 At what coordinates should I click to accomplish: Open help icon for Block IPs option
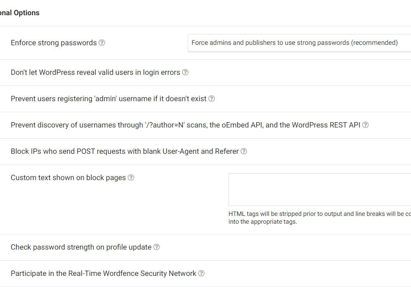click(x=244, y=151)
